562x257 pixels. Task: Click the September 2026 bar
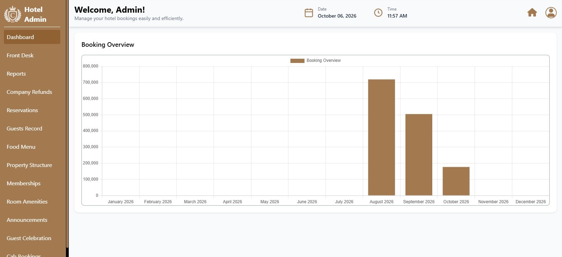pyautogui.click(x=419, y=155)
